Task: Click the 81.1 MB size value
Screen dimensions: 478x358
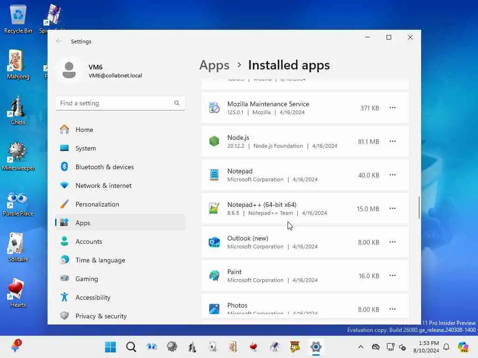Action: pos(369,142)
